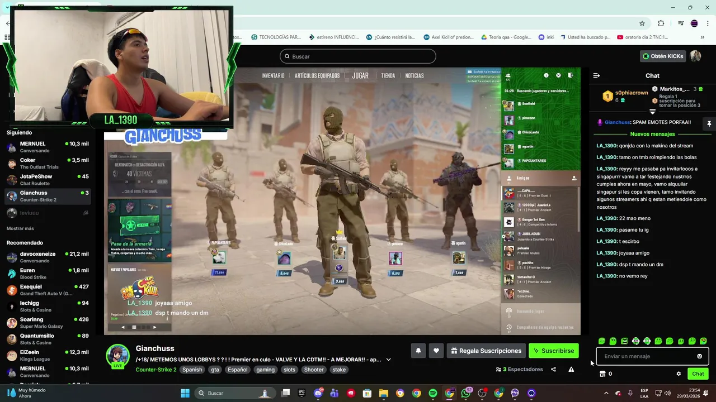Send the message with the green Chat button
This screenshot has height=402, width=716.
[x=698, y=374]
